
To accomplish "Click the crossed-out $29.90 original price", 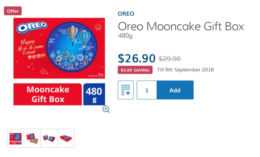I will pyautogui.click(x=170, y=59).
